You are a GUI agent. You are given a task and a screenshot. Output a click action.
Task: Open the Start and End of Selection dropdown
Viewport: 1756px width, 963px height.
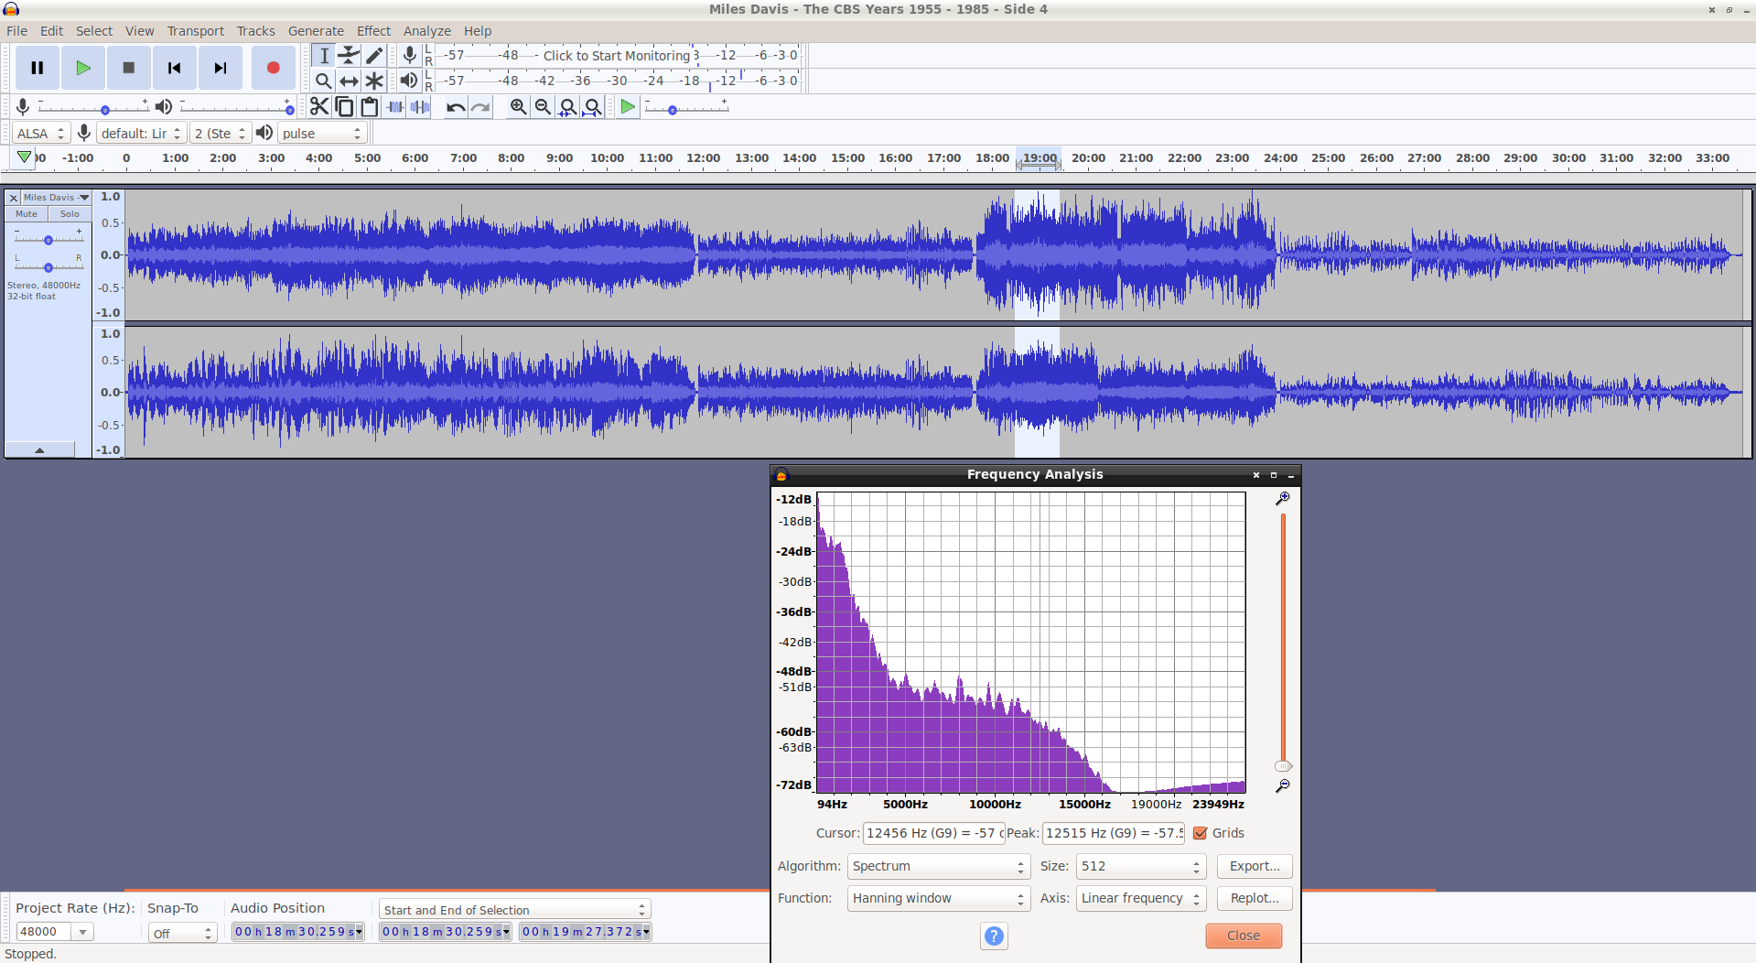pos(514,909)
